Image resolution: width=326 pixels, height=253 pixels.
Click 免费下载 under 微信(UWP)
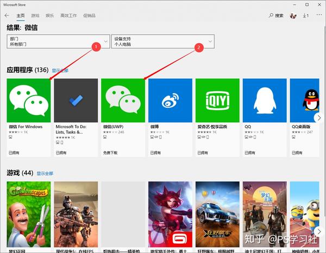pyautogui.click(x=110, y=153)
